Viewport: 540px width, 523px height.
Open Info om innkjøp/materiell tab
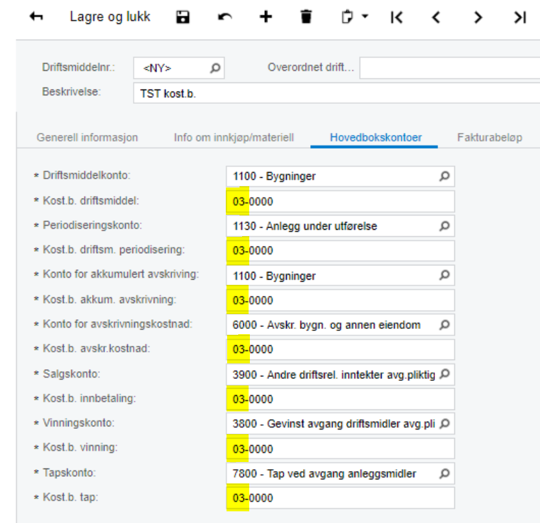[234, 138]
